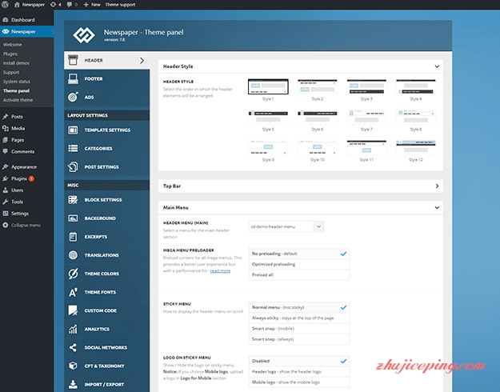Click the Newspaper theme logo
This screenshot has width=500, height=392.
83,34
